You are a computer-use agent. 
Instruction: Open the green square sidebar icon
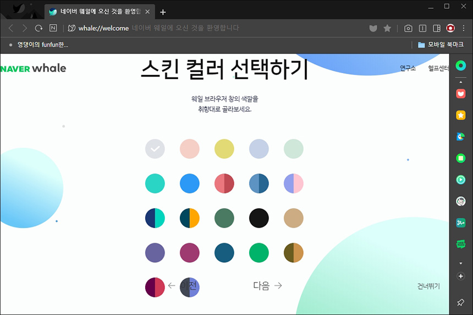[x=461, y=158]
